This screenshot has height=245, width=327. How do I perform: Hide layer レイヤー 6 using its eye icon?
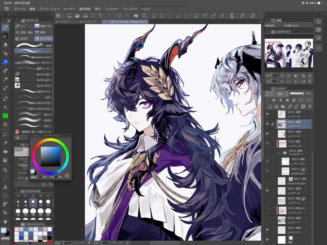pos(267,134)
